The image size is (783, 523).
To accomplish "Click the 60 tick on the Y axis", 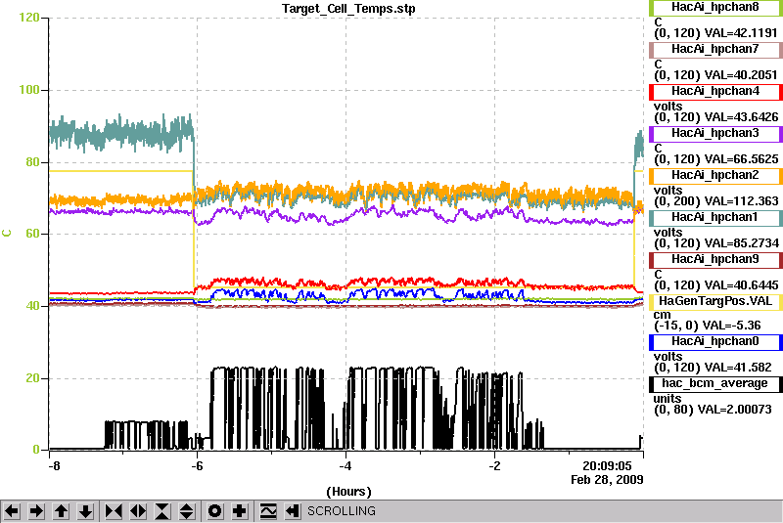I will coord(32,234).
